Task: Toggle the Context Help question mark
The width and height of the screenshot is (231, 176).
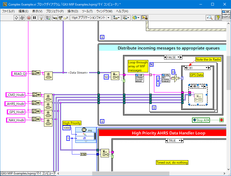Action: [x=218, y=18]
